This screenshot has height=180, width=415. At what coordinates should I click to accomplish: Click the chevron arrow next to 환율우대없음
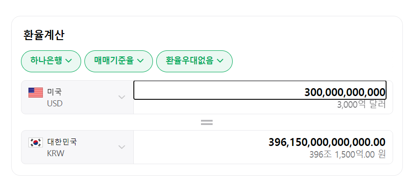pos(220,61)
